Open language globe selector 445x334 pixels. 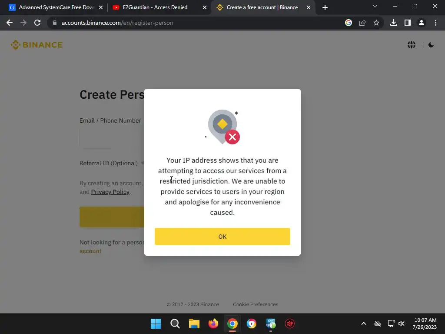click(412, 45)
